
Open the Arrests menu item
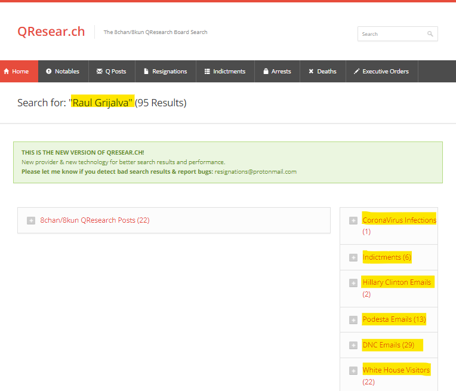tap(277, 71)
